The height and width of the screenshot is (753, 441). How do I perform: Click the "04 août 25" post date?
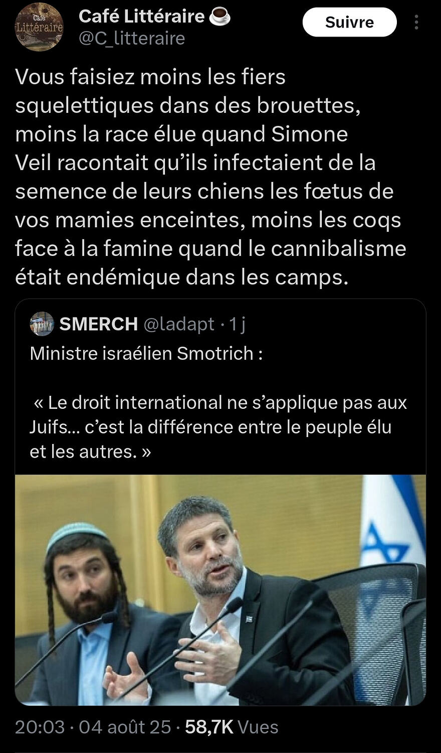tap(125, 727)
